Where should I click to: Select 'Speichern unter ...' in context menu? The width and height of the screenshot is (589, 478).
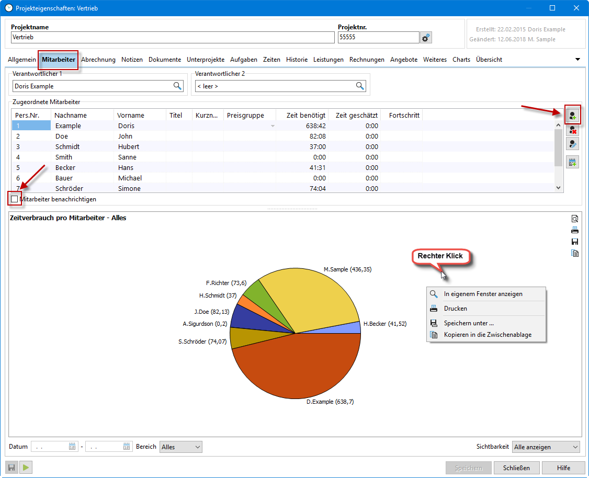tap(469, 323)
